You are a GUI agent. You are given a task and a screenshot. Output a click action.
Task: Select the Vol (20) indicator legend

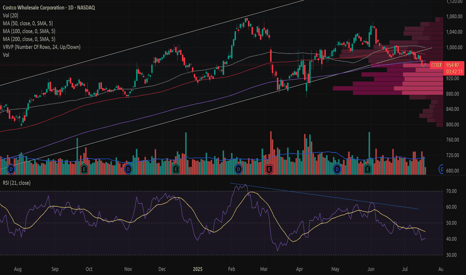click(x=11, y=16)
